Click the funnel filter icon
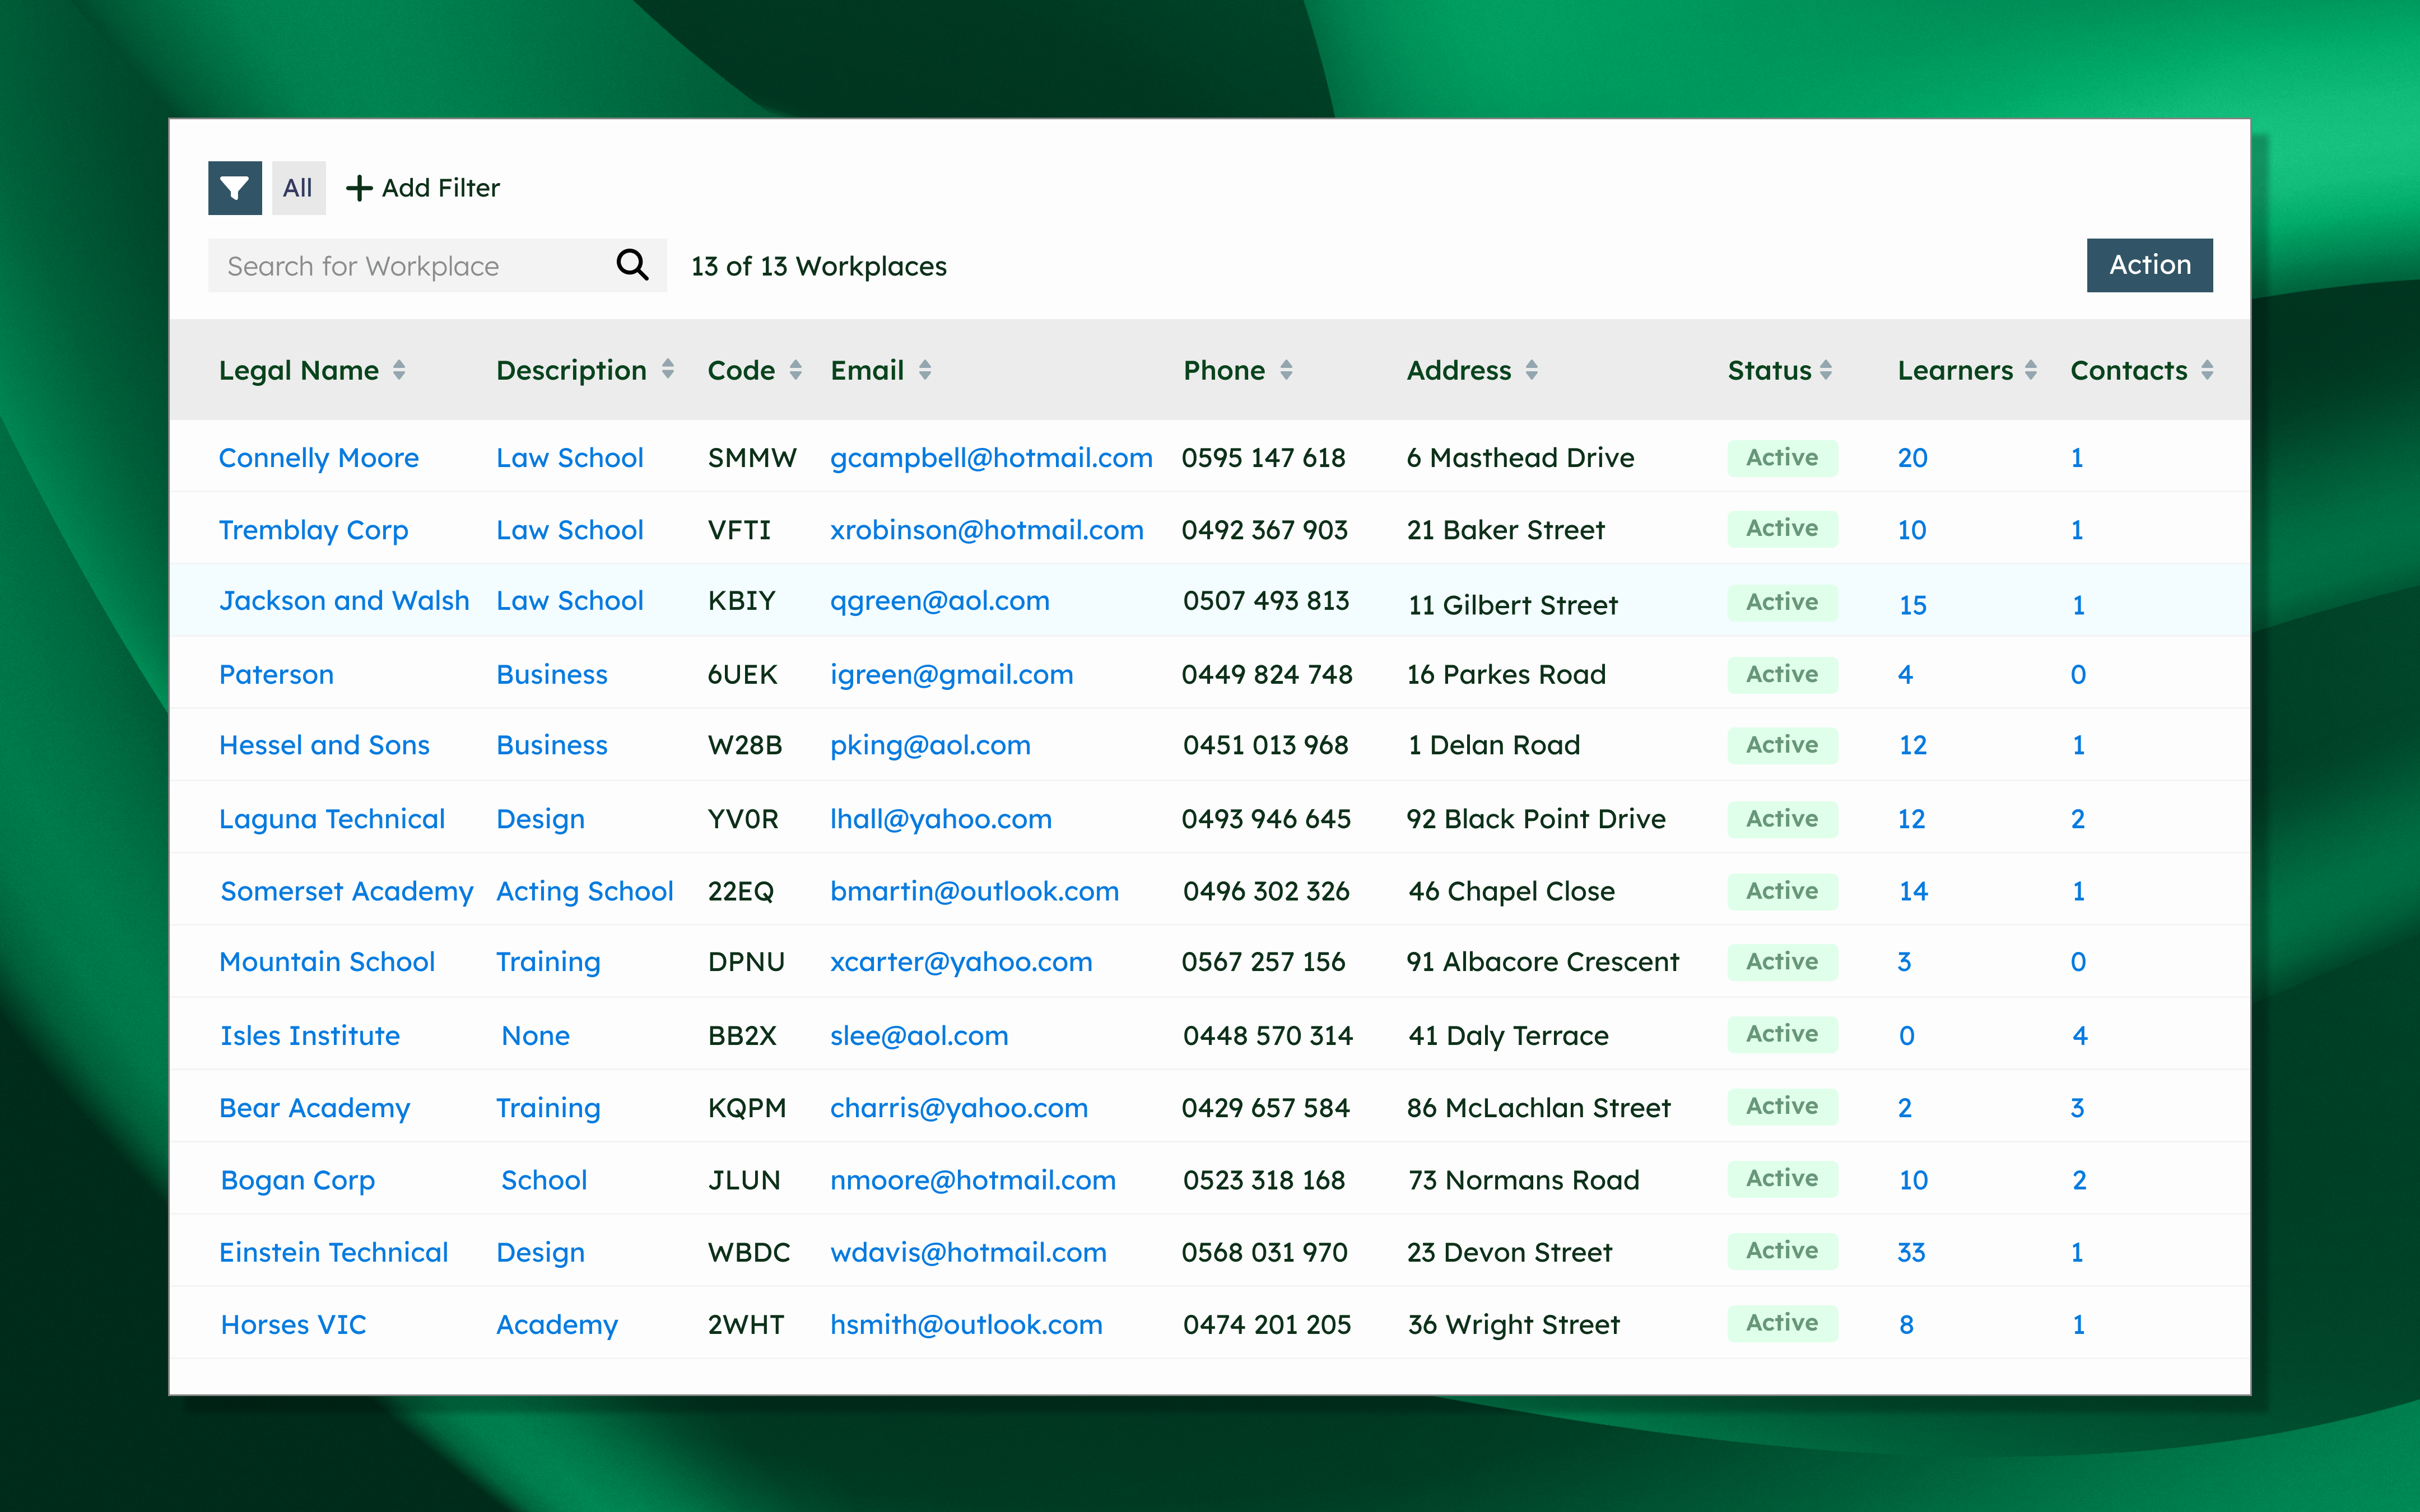Viewport: 2420px width, 1512px height. (235, 188)
